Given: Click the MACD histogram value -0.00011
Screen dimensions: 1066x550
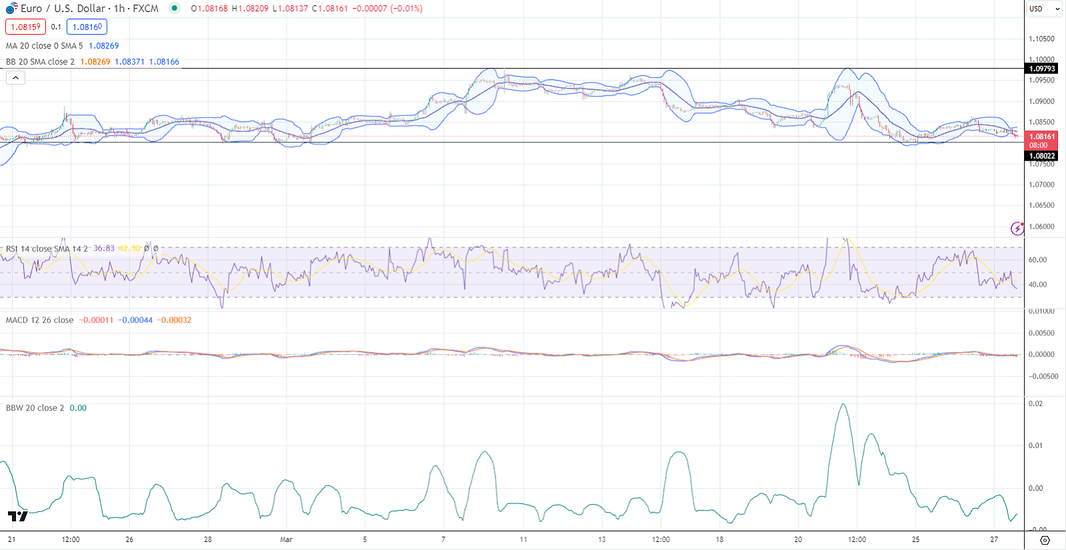Looking at the screenshot, I should [97, 320].
